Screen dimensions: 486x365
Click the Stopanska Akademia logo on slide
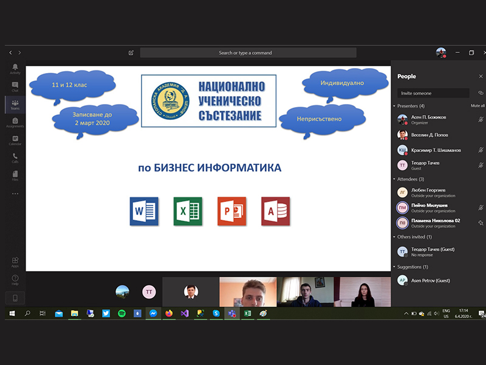point(170,101)
